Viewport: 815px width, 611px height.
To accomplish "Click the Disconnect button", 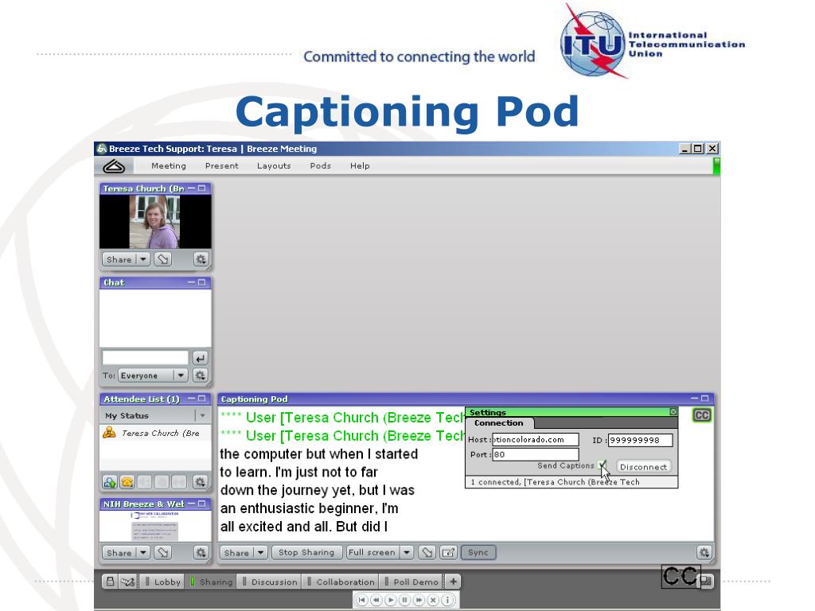I will coord(643,466).
